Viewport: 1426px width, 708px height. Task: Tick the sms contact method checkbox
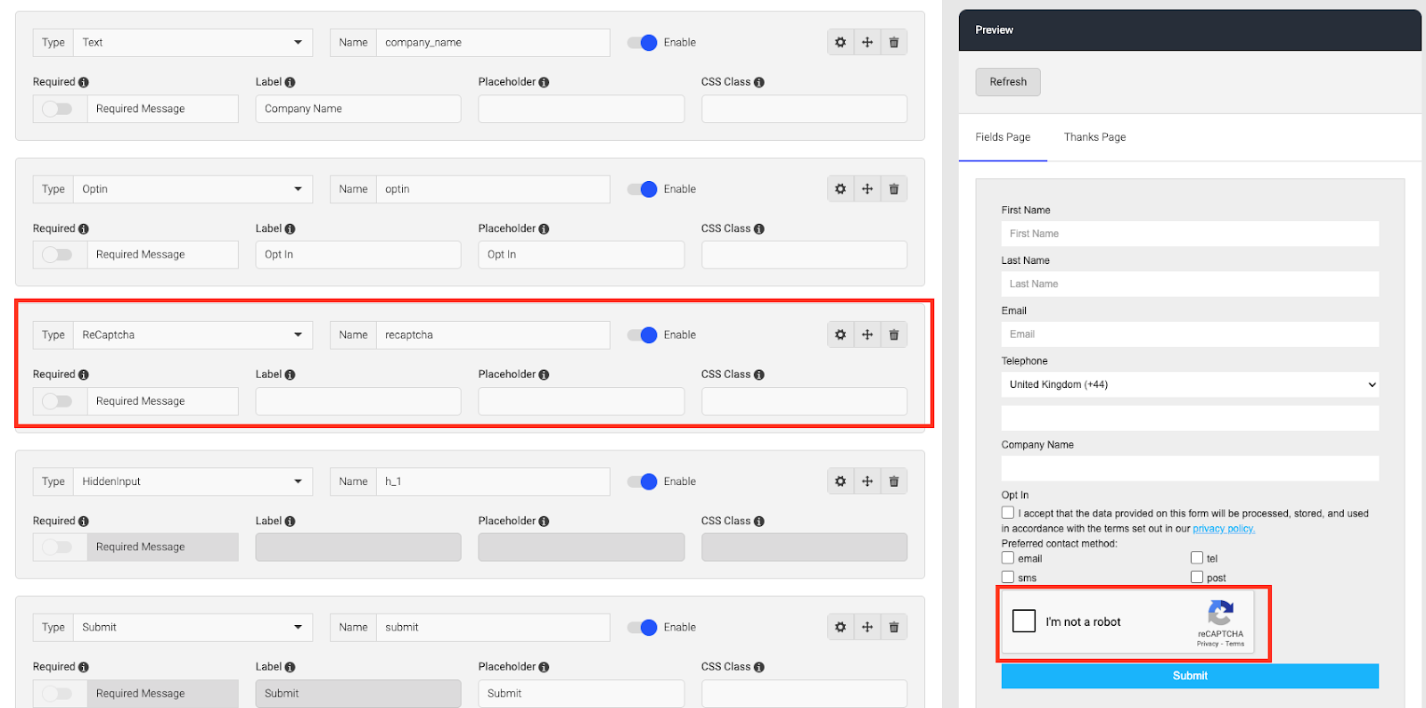click(x=1008, y=577)
